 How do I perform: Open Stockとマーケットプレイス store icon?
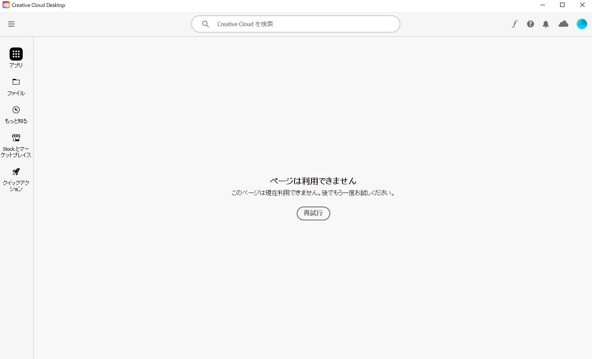tap(16, 138)
